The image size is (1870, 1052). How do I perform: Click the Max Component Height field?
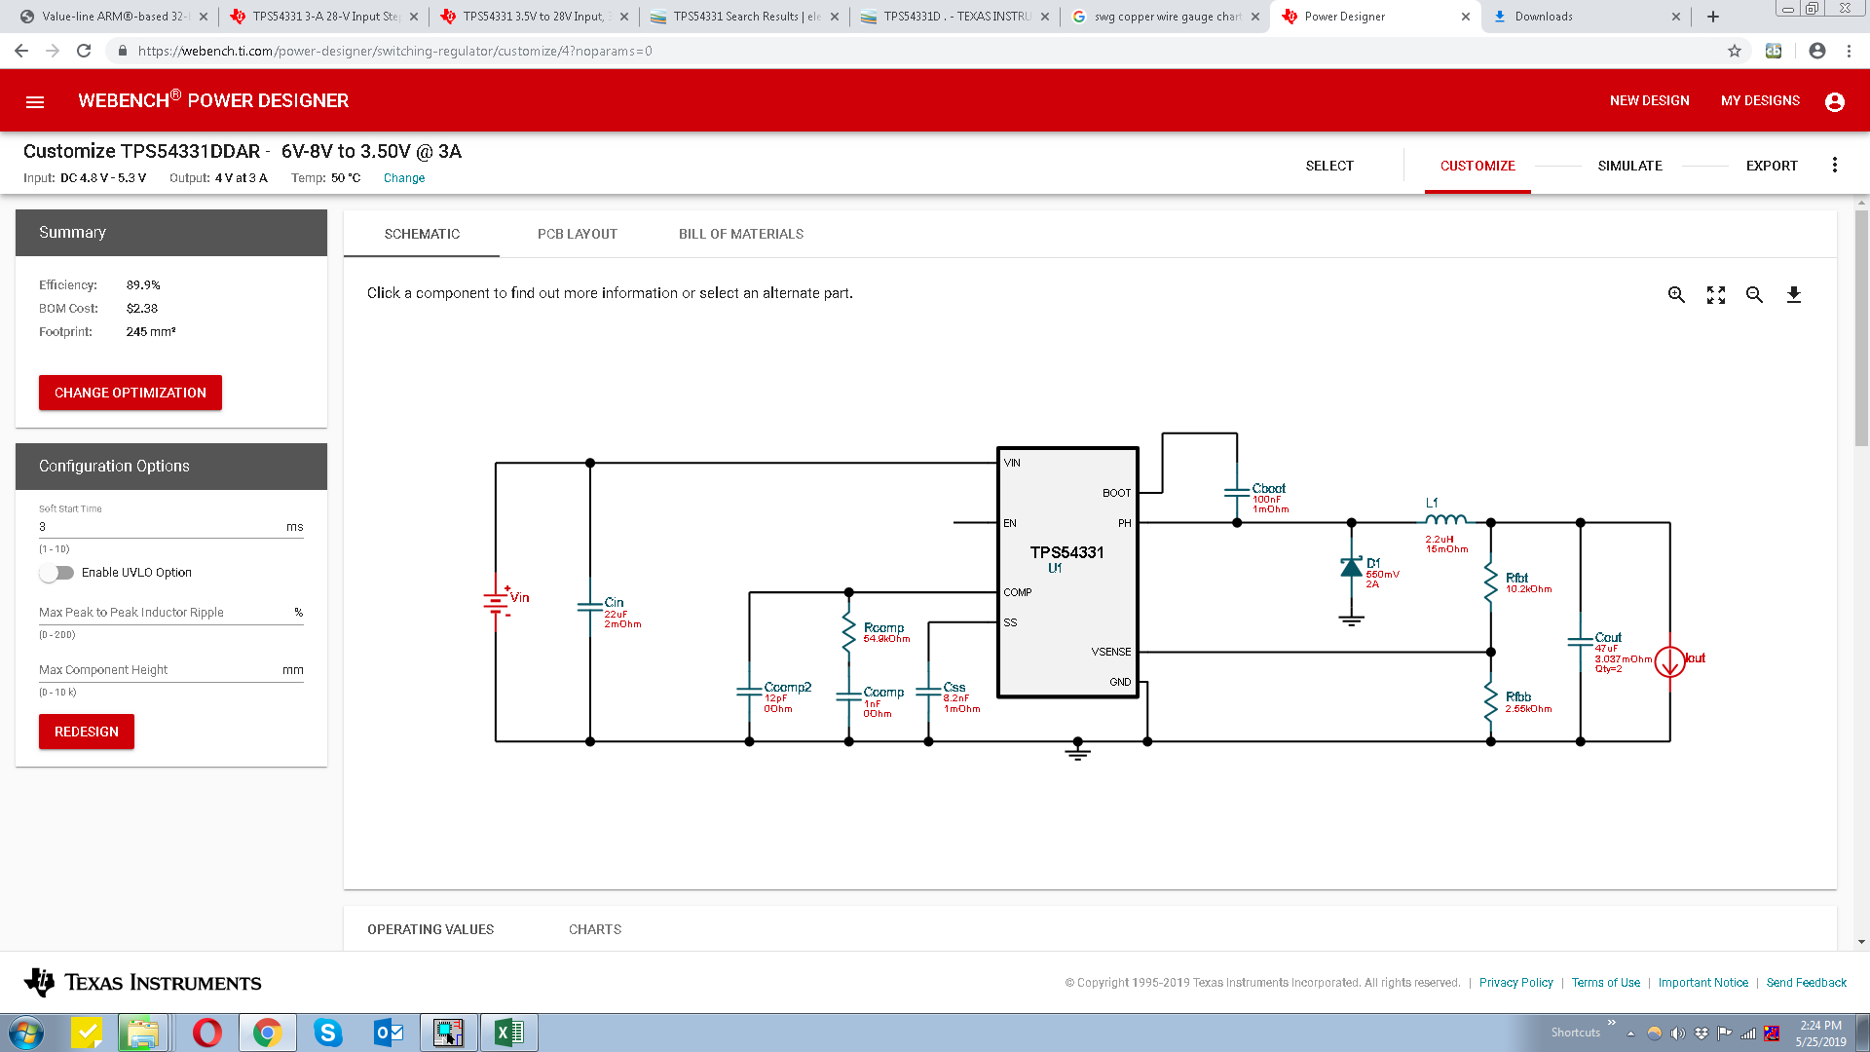click(x=171, y=670)
